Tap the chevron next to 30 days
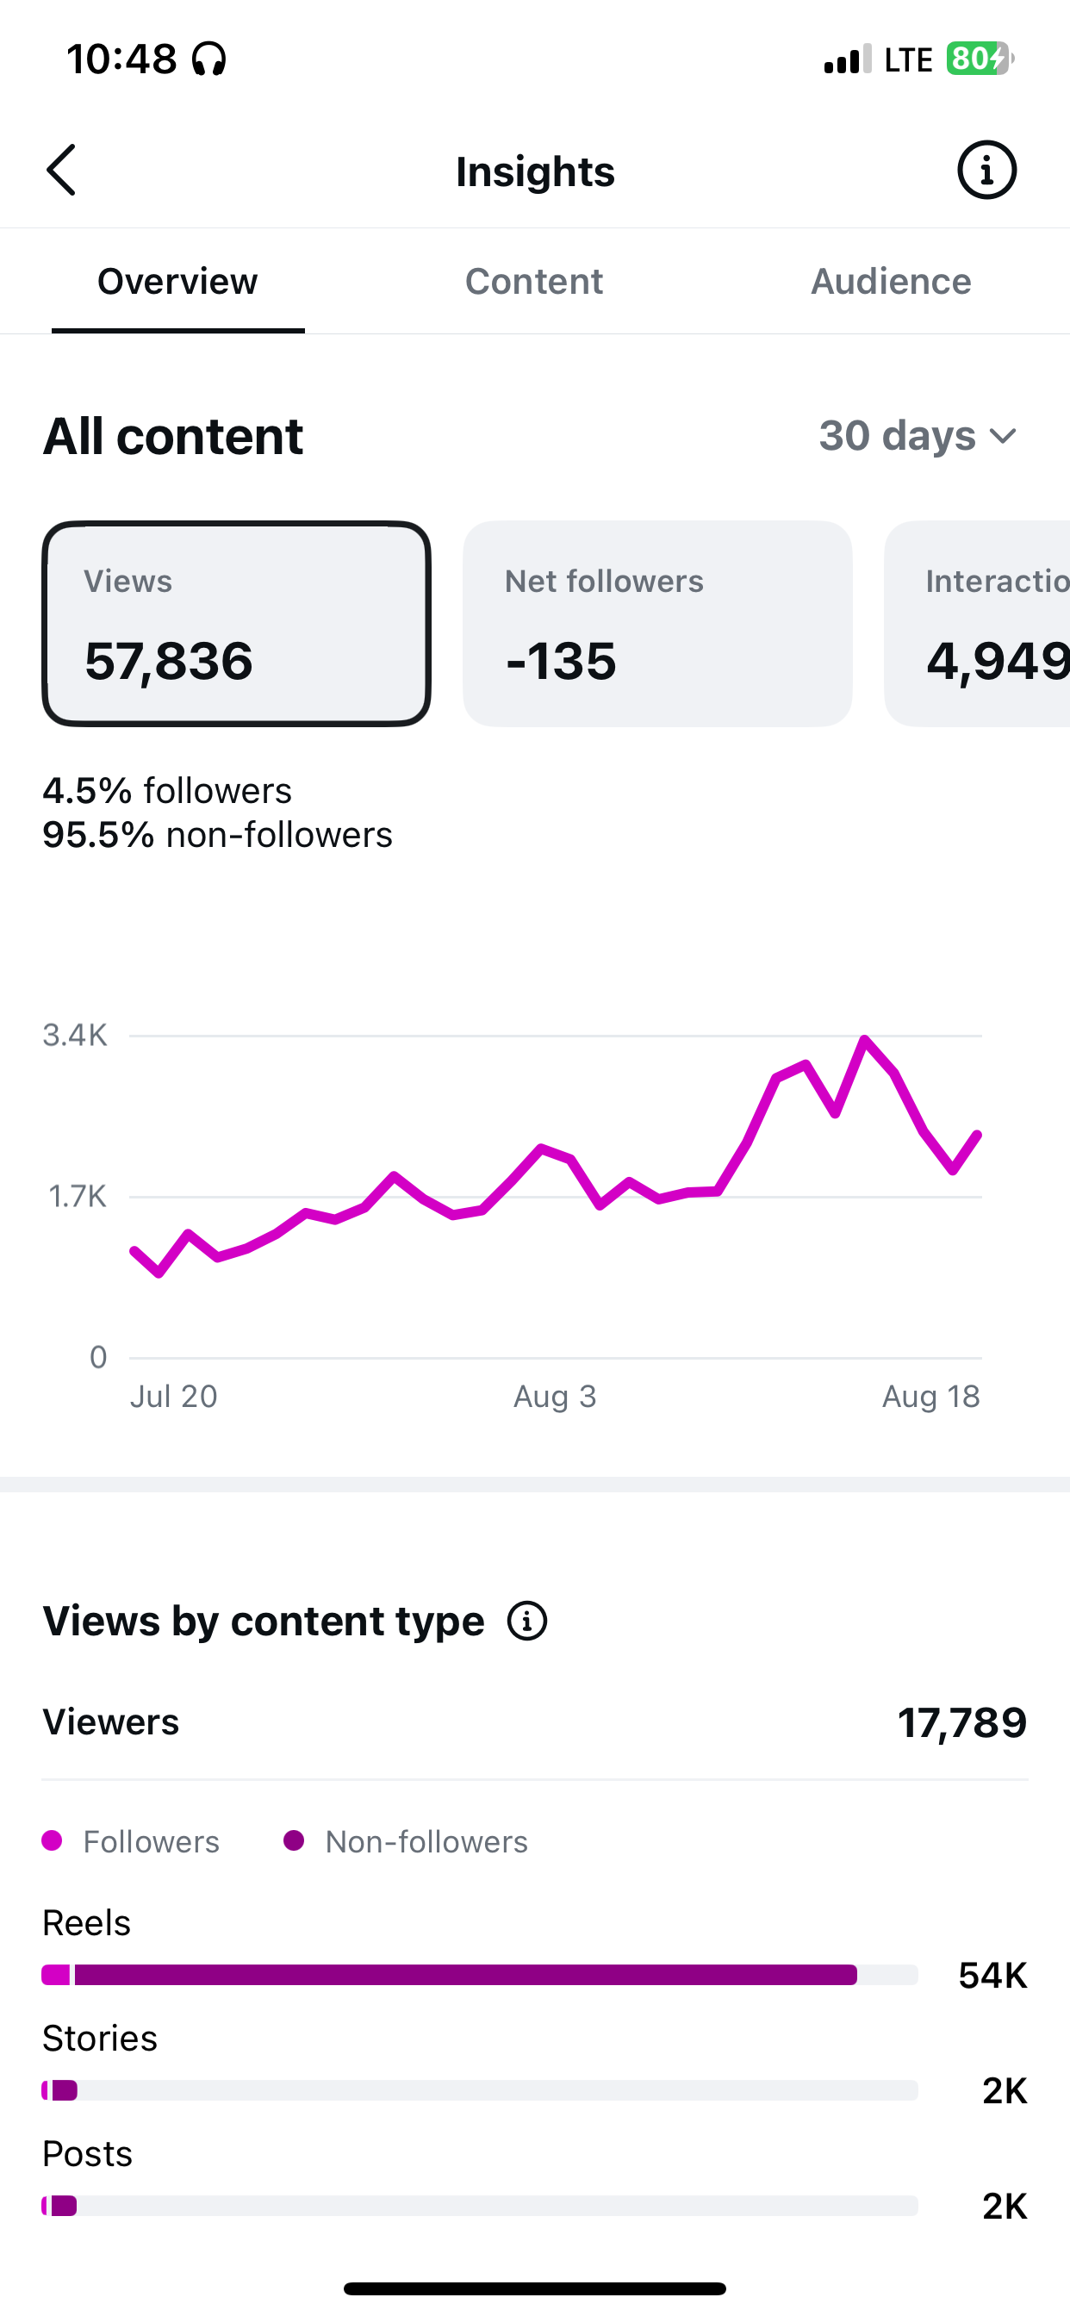The image size is (1070, 2316). (1003, 436)
